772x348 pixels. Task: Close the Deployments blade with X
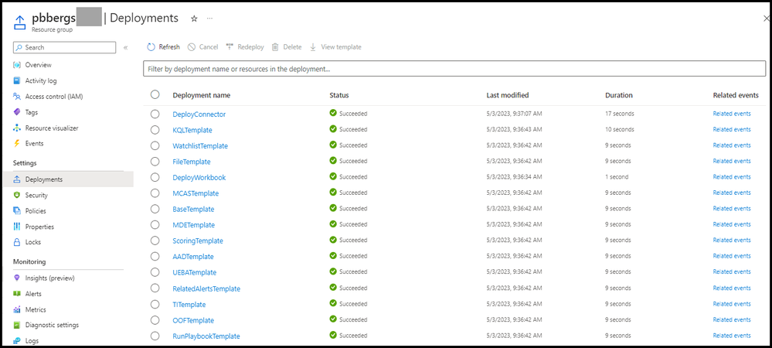pyautogui.click(x=766, y=19)
